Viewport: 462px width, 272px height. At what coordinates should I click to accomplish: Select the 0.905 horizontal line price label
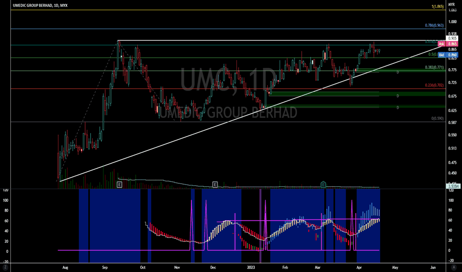(452, 39)
